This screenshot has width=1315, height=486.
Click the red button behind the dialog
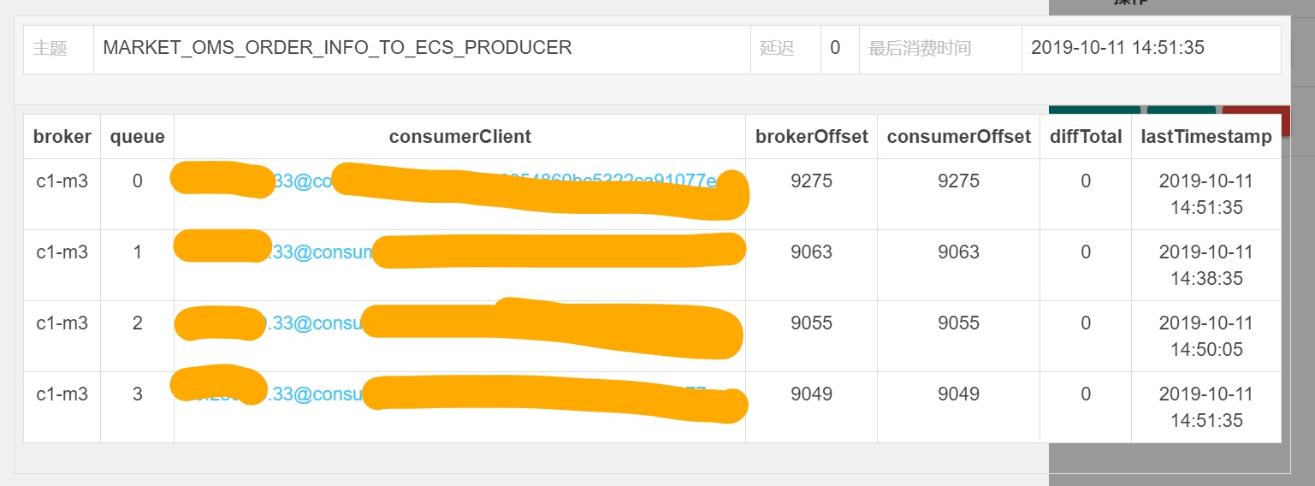(1255, 110)
